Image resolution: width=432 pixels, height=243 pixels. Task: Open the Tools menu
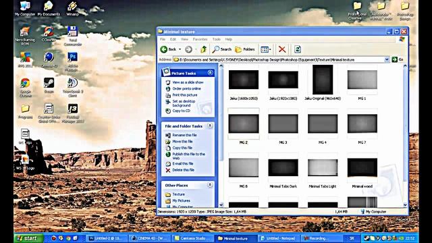click(x=216, y=39)
